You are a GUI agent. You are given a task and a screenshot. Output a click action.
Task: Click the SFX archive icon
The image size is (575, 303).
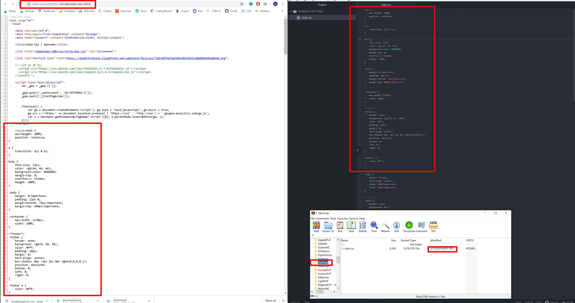click(433, 226)
